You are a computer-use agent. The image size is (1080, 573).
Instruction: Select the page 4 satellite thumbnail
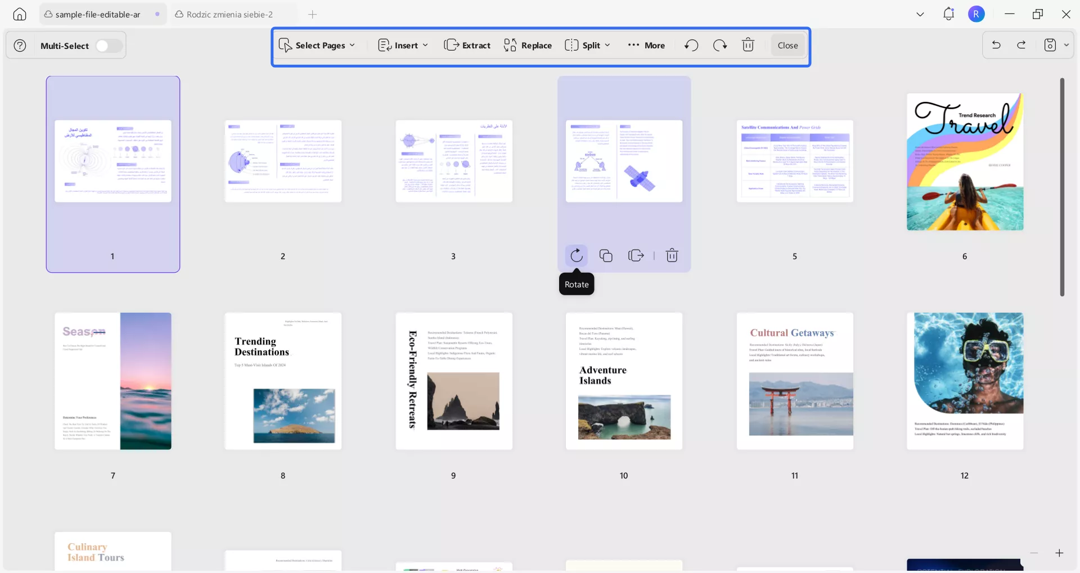[624, 161]
